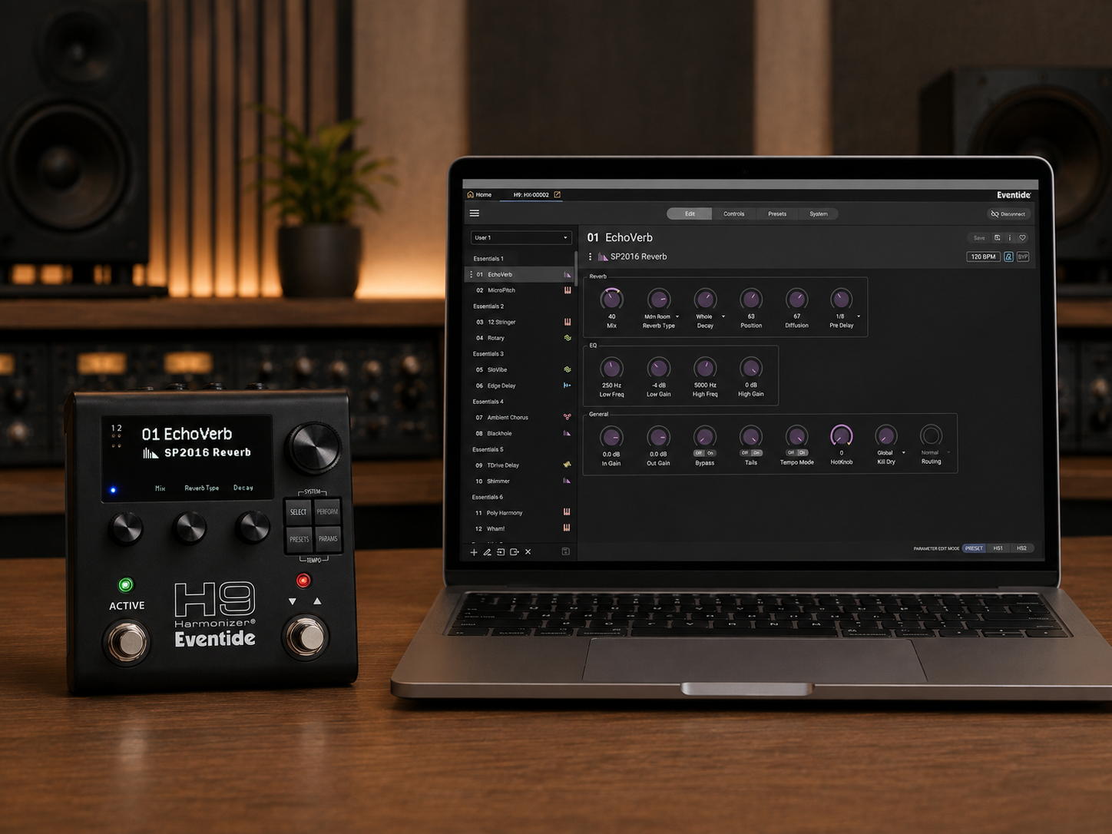Image resolution: width=1112 pixels, height=834 pixels.
Task: Toggle the Bypass Off/On switch
Action: 705,453
